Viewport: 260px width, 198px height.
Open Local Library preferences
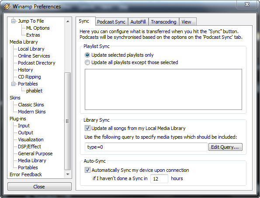(31, 49)
